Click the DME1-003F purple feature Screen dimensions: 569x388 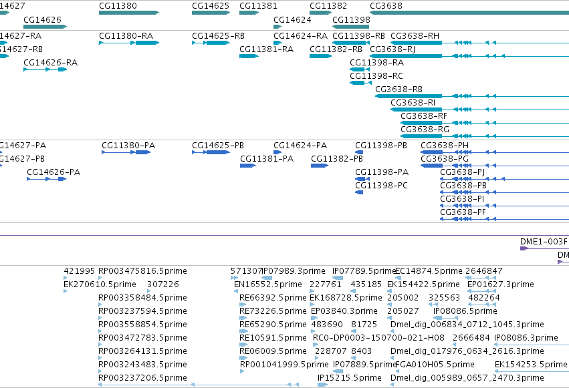point(544,248)
